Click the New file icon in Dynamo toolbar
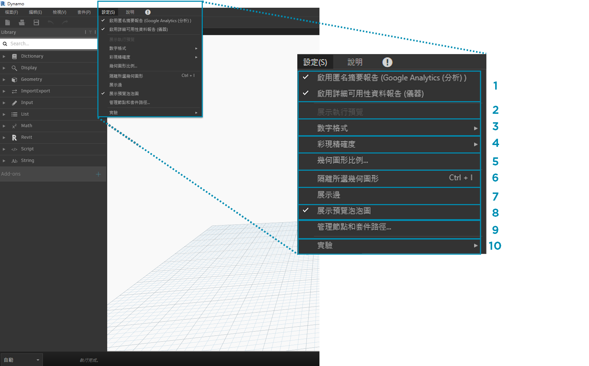 pyautogui.click(x=7, y=22)
